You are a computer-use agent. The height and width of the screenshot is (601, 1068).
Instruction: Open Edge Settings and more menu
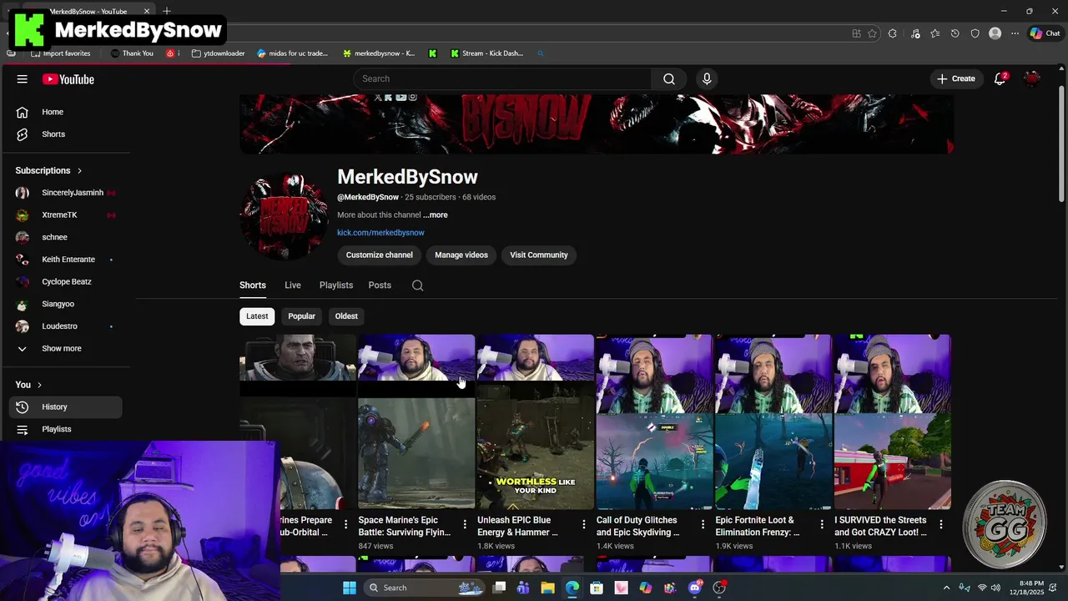[x=1015, y=33]
